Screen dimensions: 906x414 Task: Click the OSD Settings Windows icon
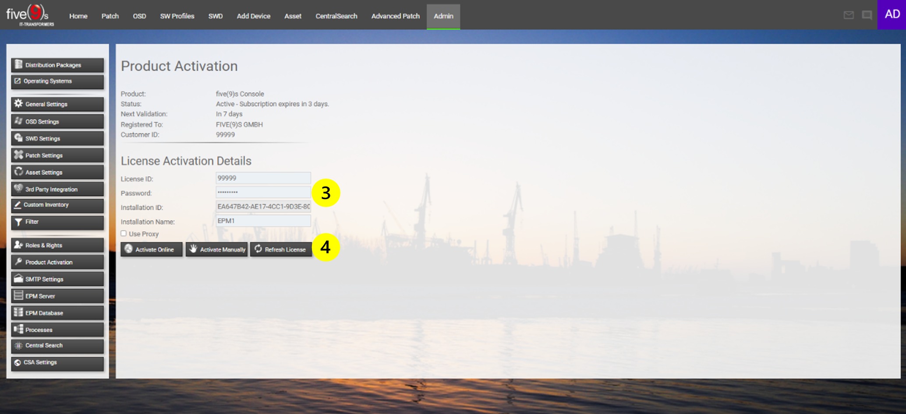pyautogui.click(x=18, y=121)
